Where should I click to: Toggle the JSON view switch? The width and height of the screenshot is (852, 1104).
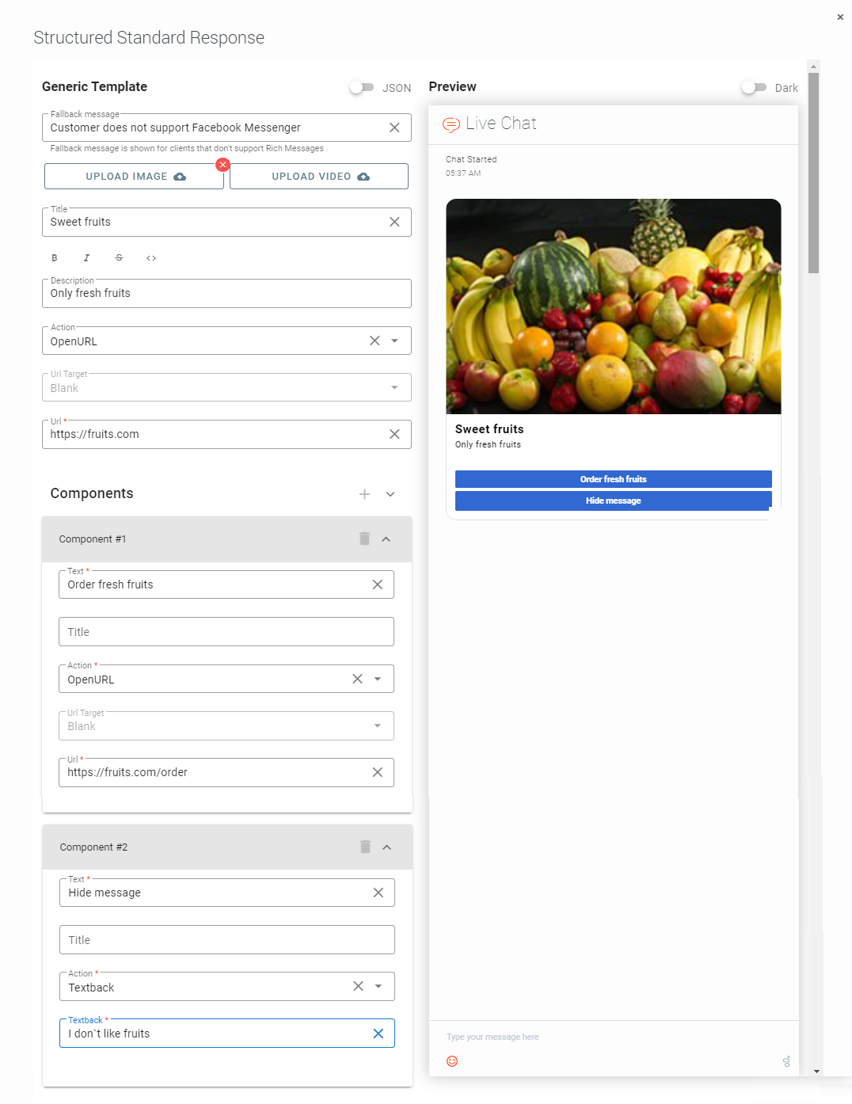(x=362, y=87)
